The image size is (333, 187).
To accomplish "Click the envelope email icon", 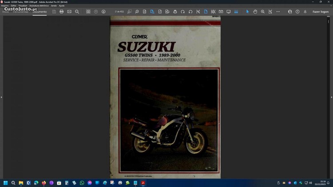I will click(x=69, y=12).
